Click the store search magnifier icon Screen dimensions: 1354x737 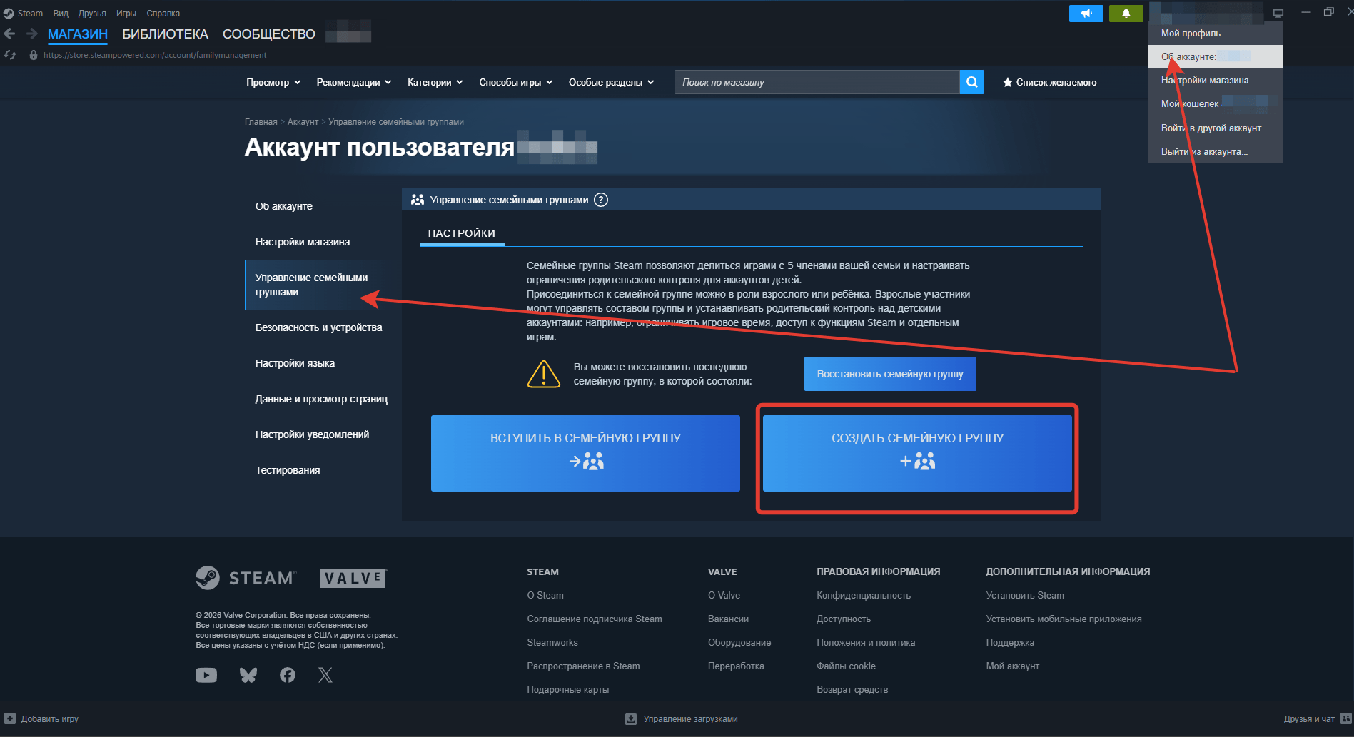tap(972, 82)
